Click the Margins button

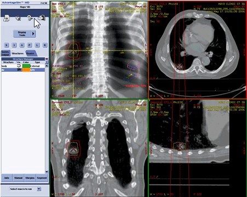[30, 178]
